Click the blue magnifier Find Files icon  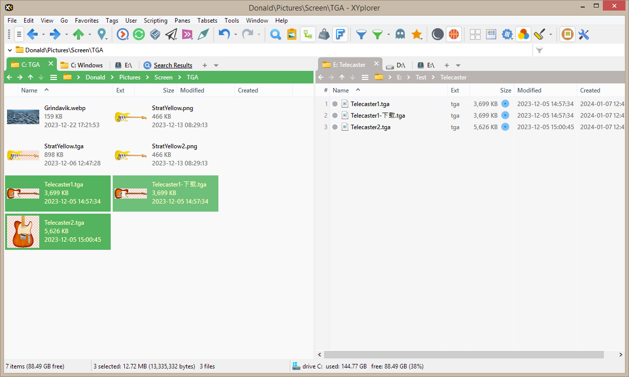(x=275, y=34)
